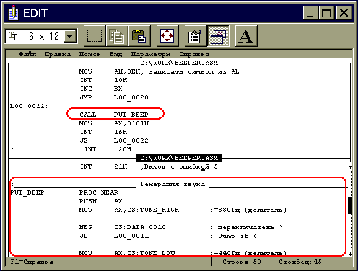Screen dimensions: 358x271
Task: Open the Параметры menu
Action: tap(151, 54)
